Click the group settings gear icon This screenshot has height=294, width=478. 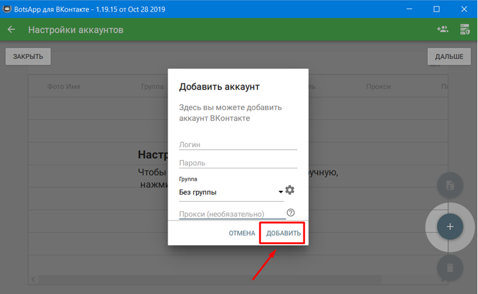[290, 190]
